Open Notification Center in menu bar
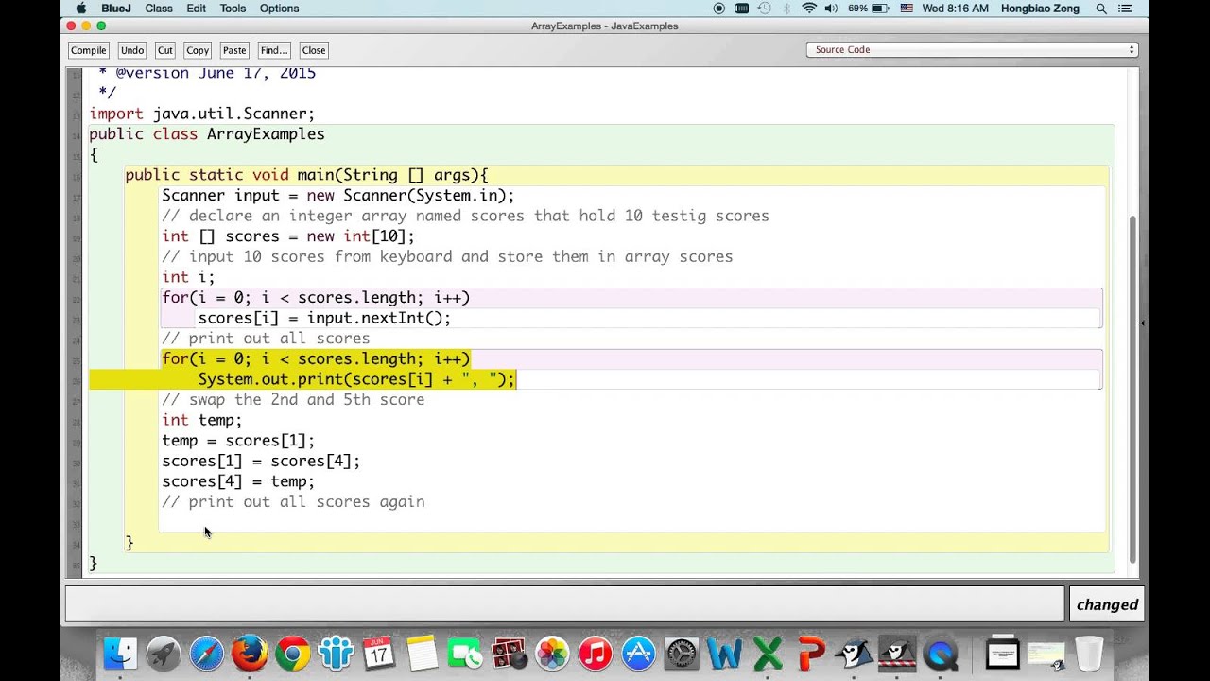The image size is (1210, 681). pos(1126,9)
